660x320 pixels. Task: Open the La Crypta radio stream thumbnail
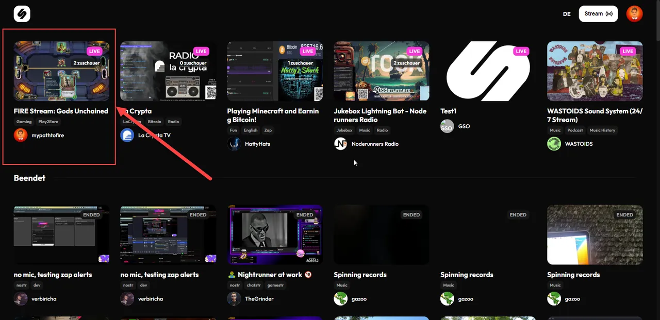coord(168,71)
